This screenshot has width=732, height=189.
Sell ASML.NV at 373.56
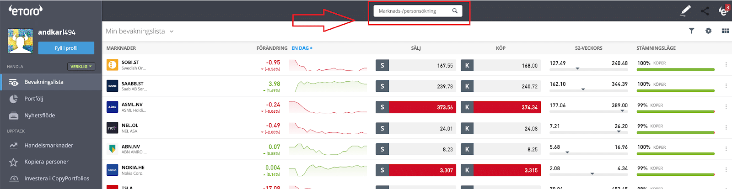[x=415, y=107]
